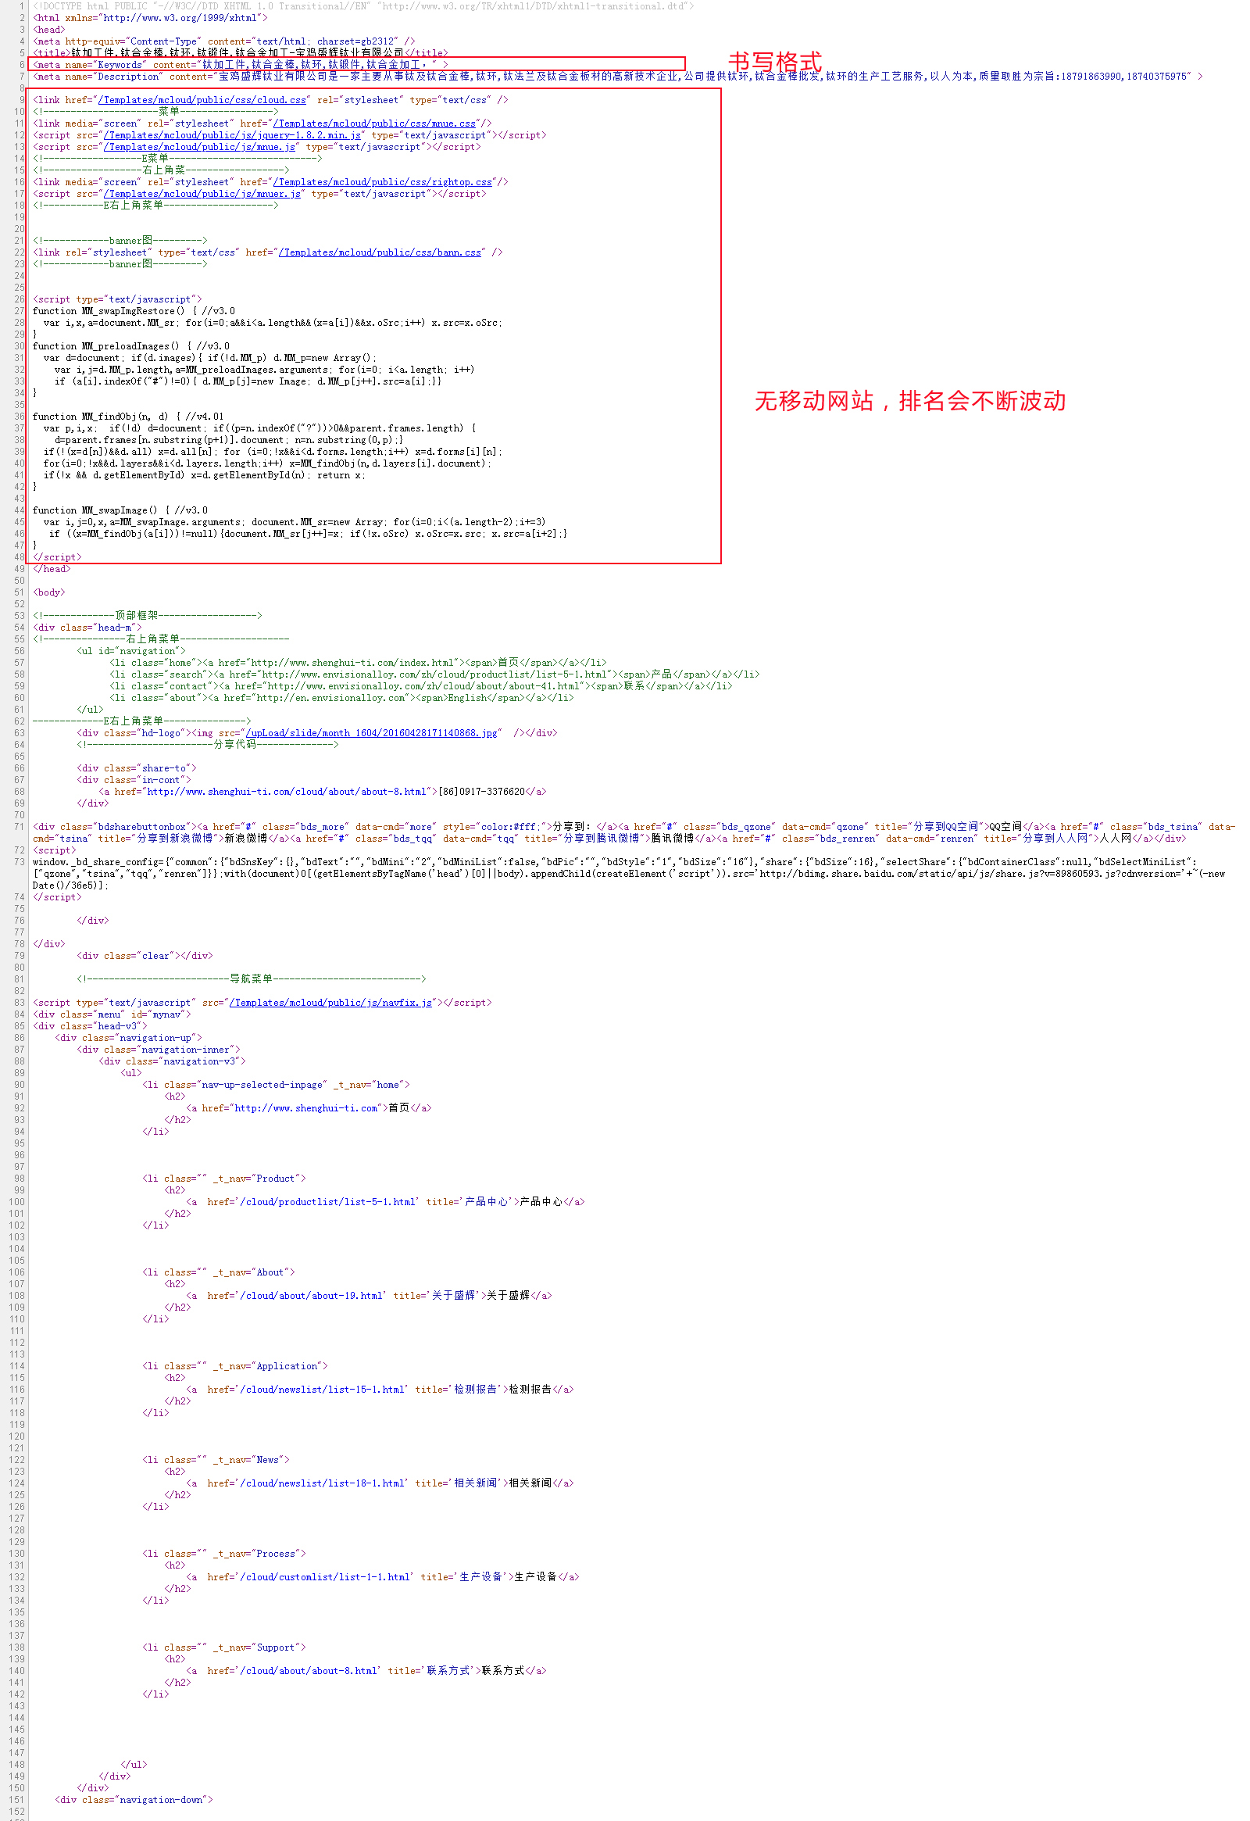Click the 检测报告 anchor line
Viewport: 1250px width, 1821px height.
point(380,1390)
